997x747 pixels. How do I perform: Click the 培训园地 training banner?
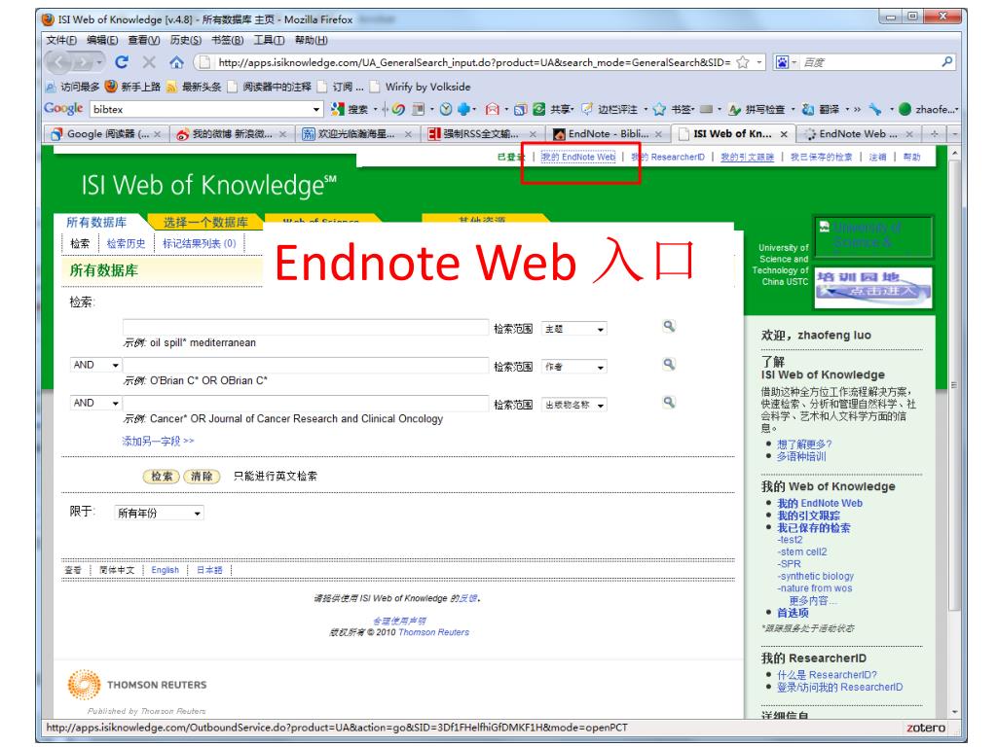873,287
